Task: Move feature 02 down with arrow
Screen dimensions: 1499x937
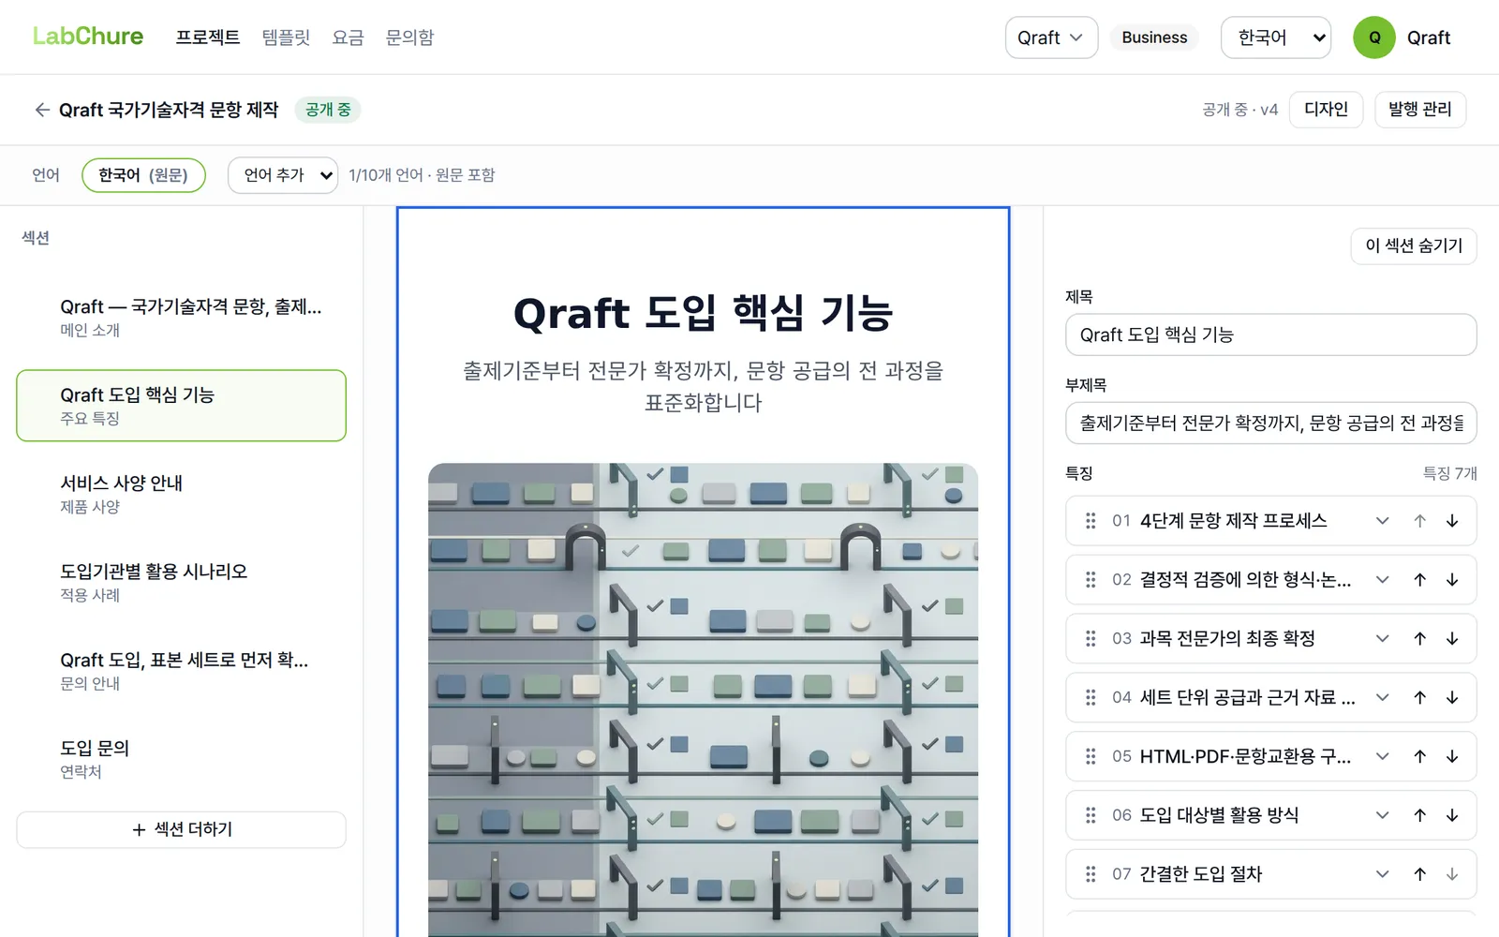Action: coord(1452,580)
